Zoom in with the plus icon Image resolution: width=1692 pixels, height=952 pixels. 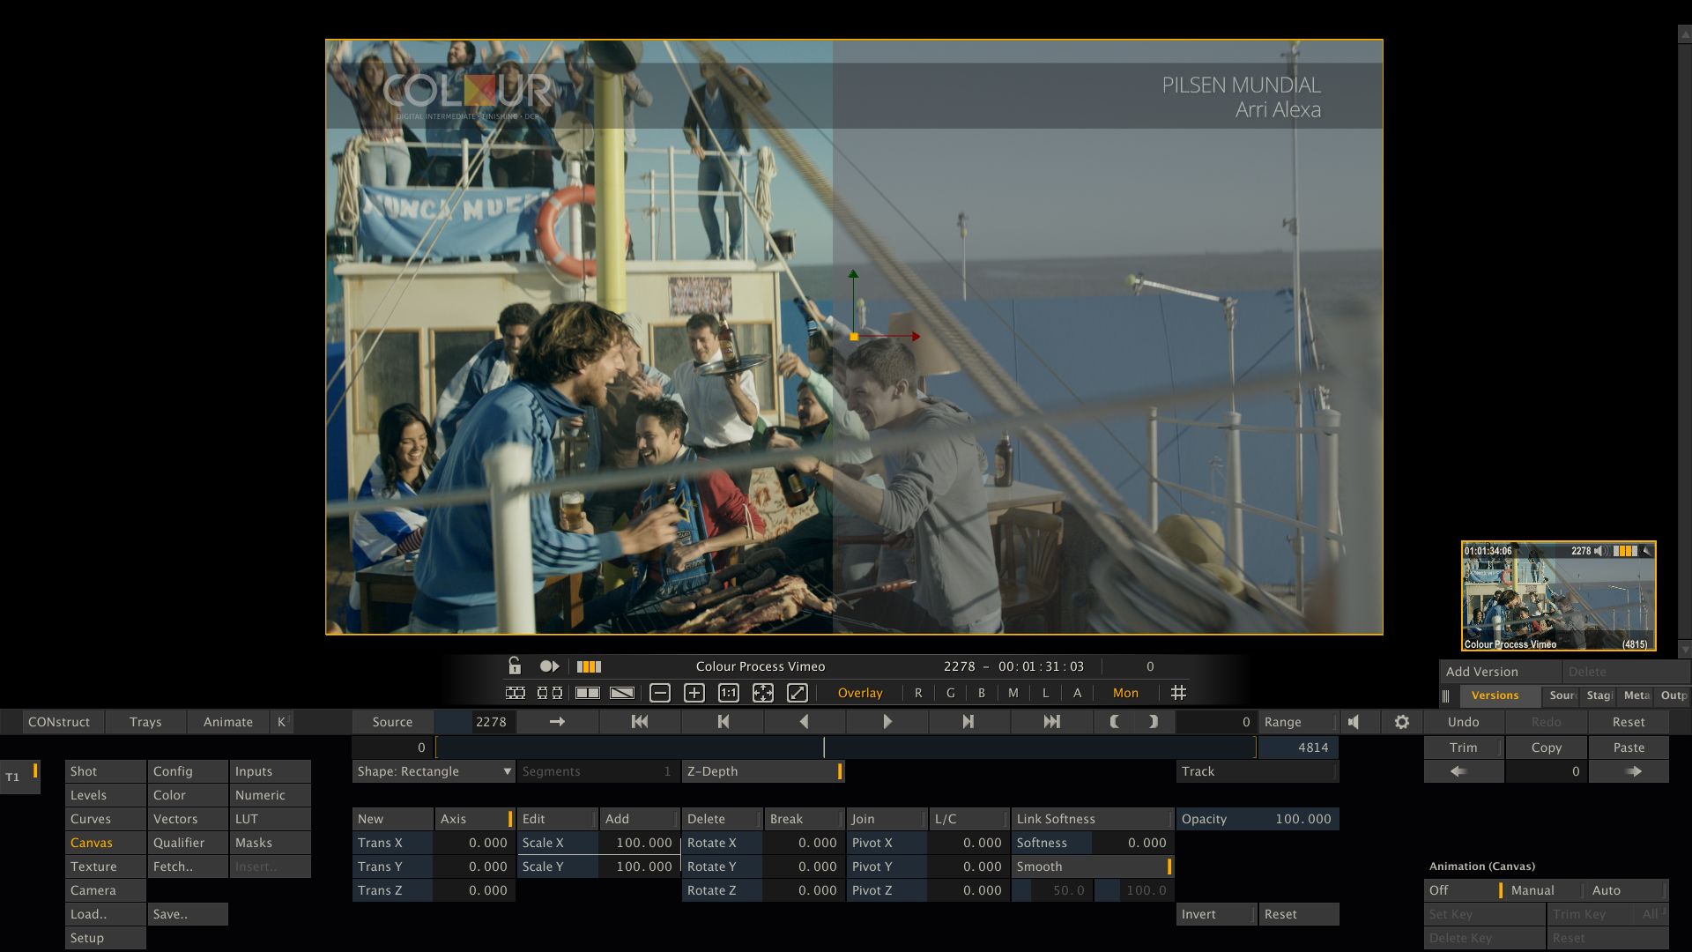[x=694, y=693]
